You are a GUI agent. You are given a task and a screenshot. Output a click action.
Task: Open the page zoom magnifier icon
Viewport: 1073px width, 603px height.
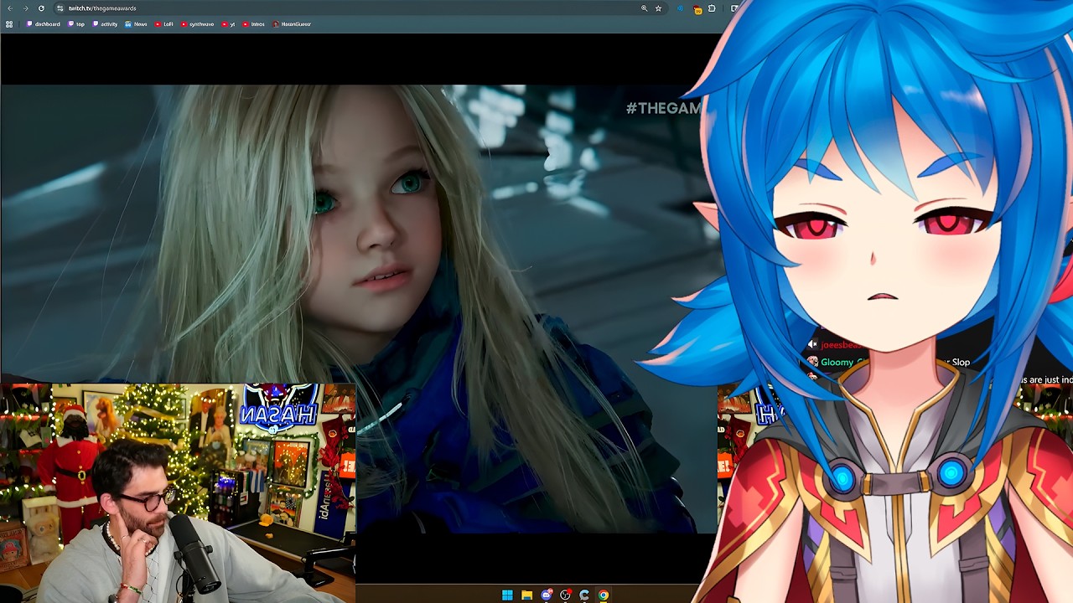(x=644, y=8)
